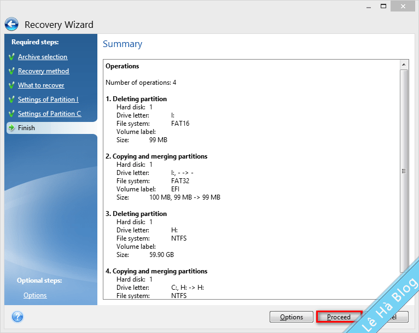Return to What to recover step
The width and height of the screenshot is (419, 333).
41,85
